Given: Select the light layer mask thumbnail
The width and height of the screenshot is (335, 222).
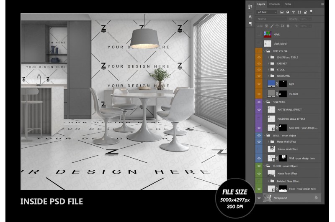Looking at the screenshot, I should point(283,84).
